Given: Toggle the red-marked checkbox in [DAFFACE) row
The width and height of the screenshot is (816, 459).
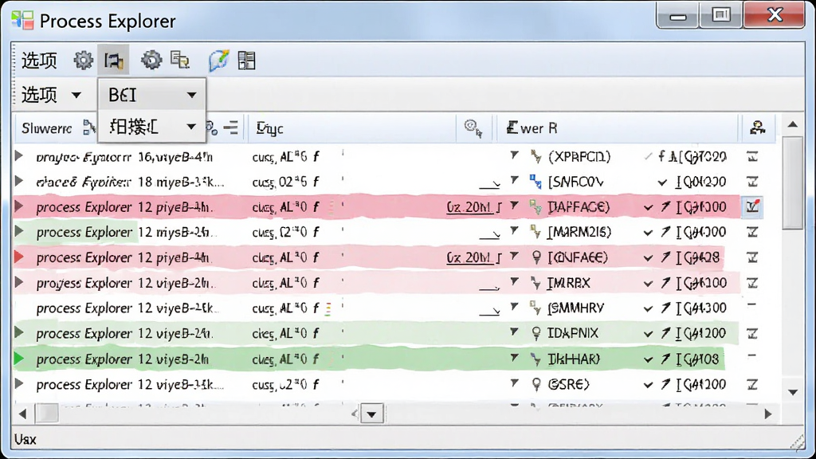Looking at the screenshot, I should (752, 206).
